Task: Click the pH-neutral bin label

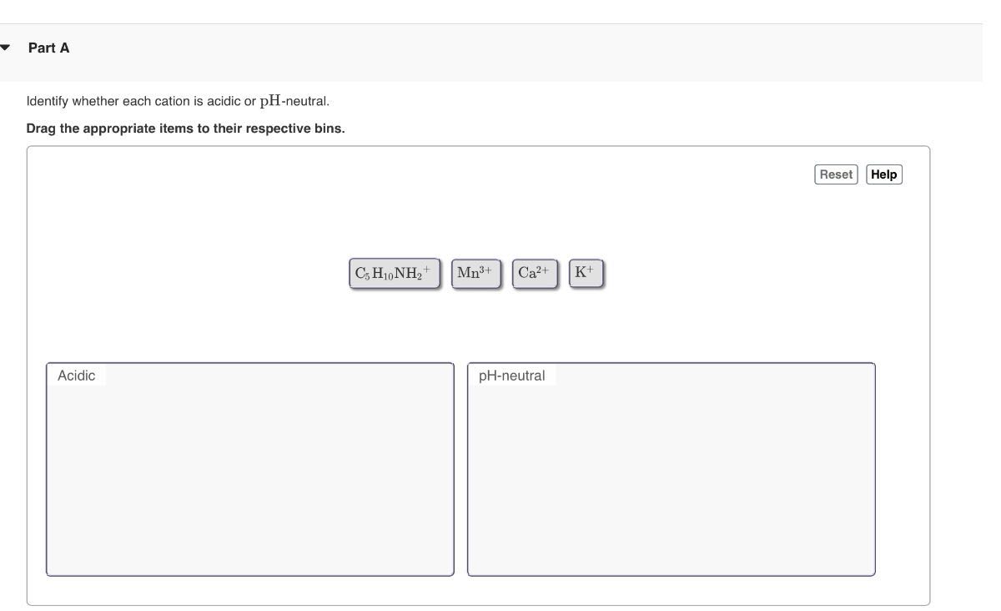Action: point(511,376)
